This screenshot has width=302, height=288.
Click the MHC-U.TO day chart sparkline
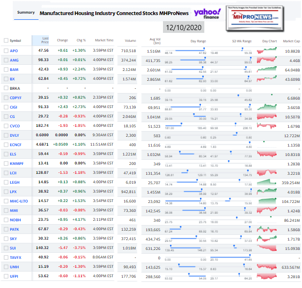coord(267,201)
